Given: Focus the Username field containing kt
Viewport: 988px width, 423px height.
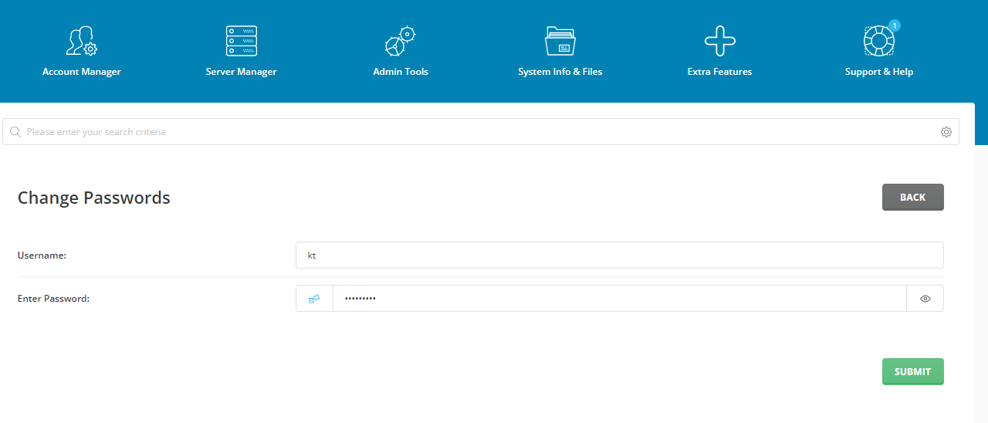Looking at the screenshot, I should (x=619, y=255).
